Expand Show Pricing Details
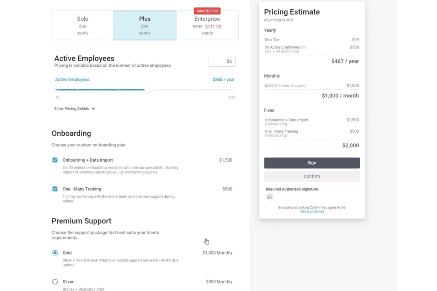The height and width of the screenshot is (291, 437). [x=74, y=108]
